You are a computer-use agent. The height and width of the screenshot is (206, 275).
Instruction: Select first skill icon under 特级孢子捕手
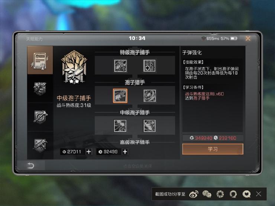point(120,66)
